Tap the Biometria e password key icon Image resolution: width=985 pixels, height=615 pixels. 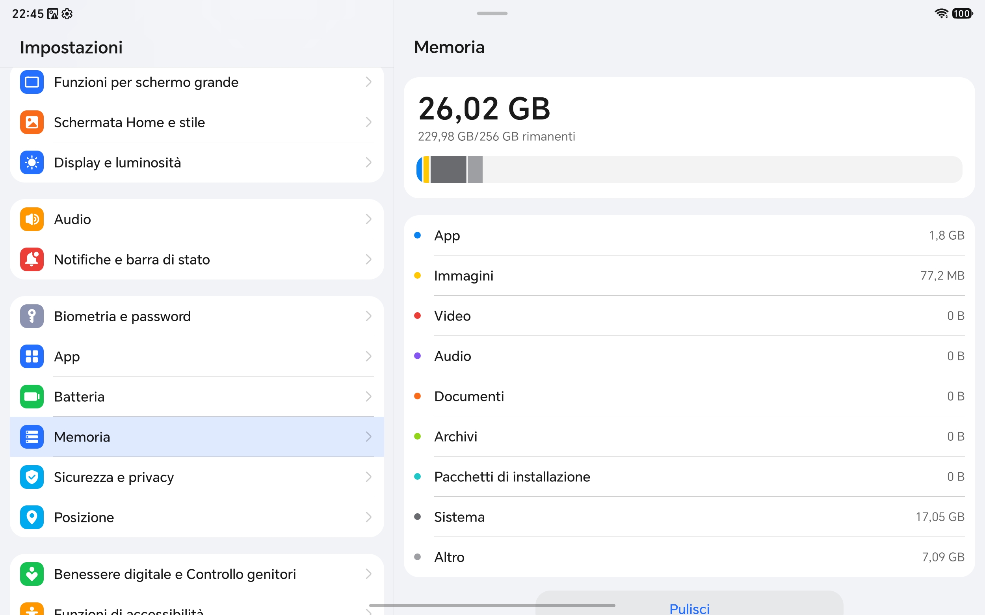(32, 316)
